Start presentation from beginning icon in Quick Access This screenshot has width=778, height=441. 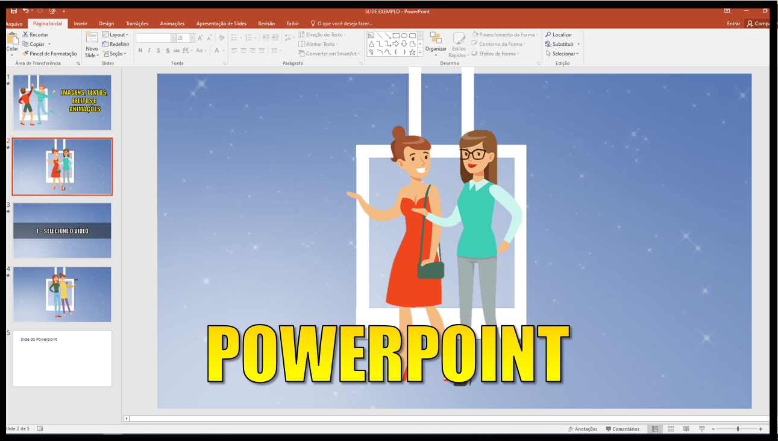(52, 11)
